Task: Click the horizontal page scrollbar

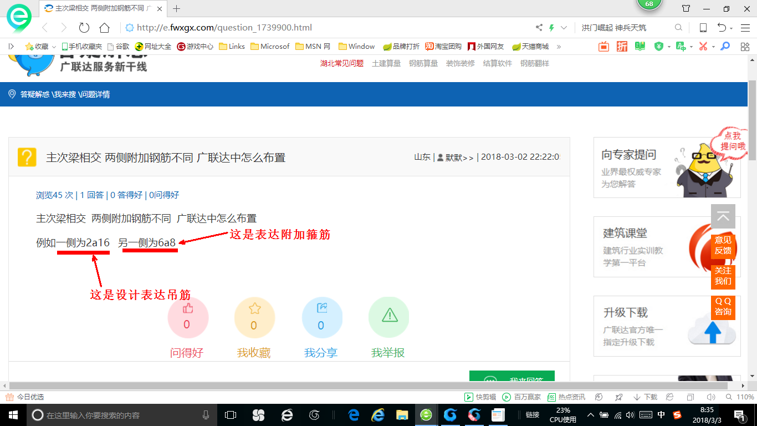Action: pyautogui.click(x=369, y=386)
